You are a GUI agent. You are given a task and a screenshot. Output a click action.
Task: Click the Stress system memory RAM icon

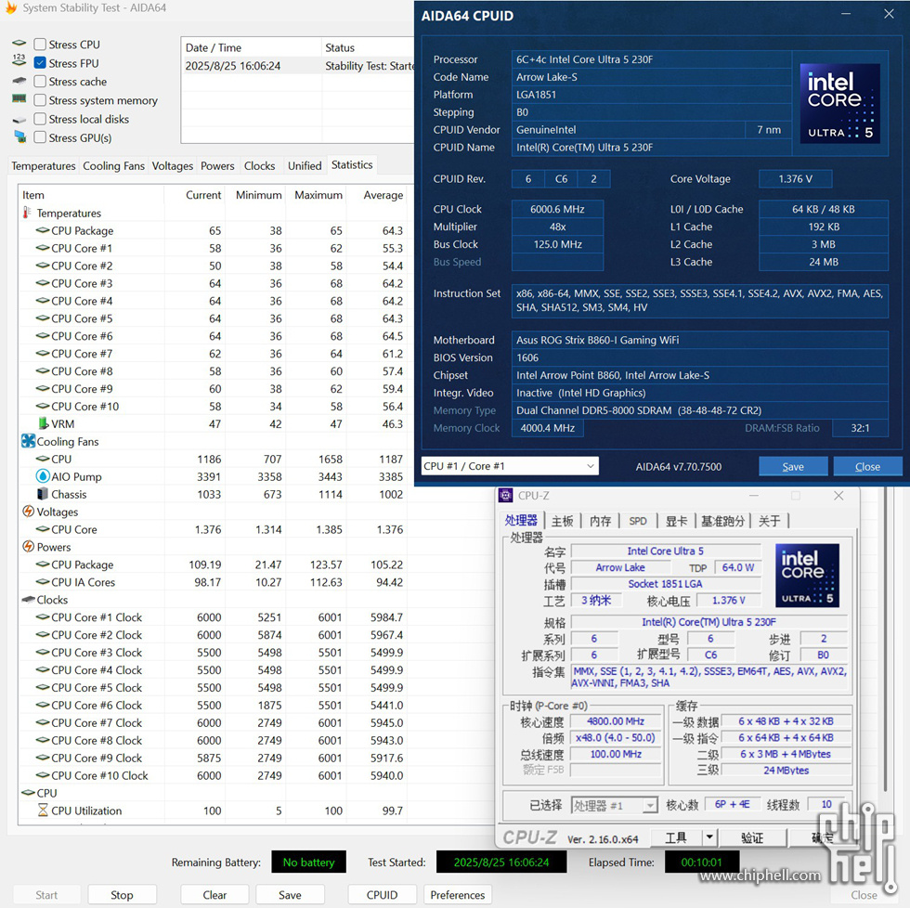19,98
